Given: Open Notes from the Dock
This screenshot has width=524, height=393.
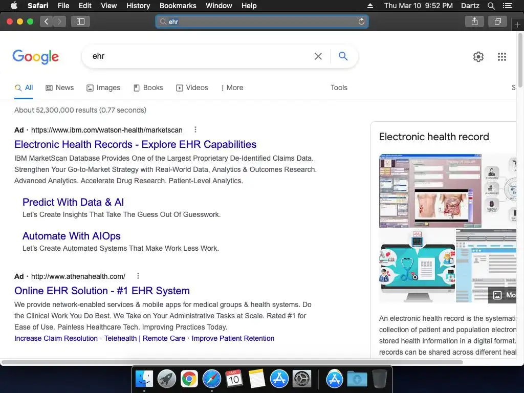Looking at the screenshot, I should [257, 379].
